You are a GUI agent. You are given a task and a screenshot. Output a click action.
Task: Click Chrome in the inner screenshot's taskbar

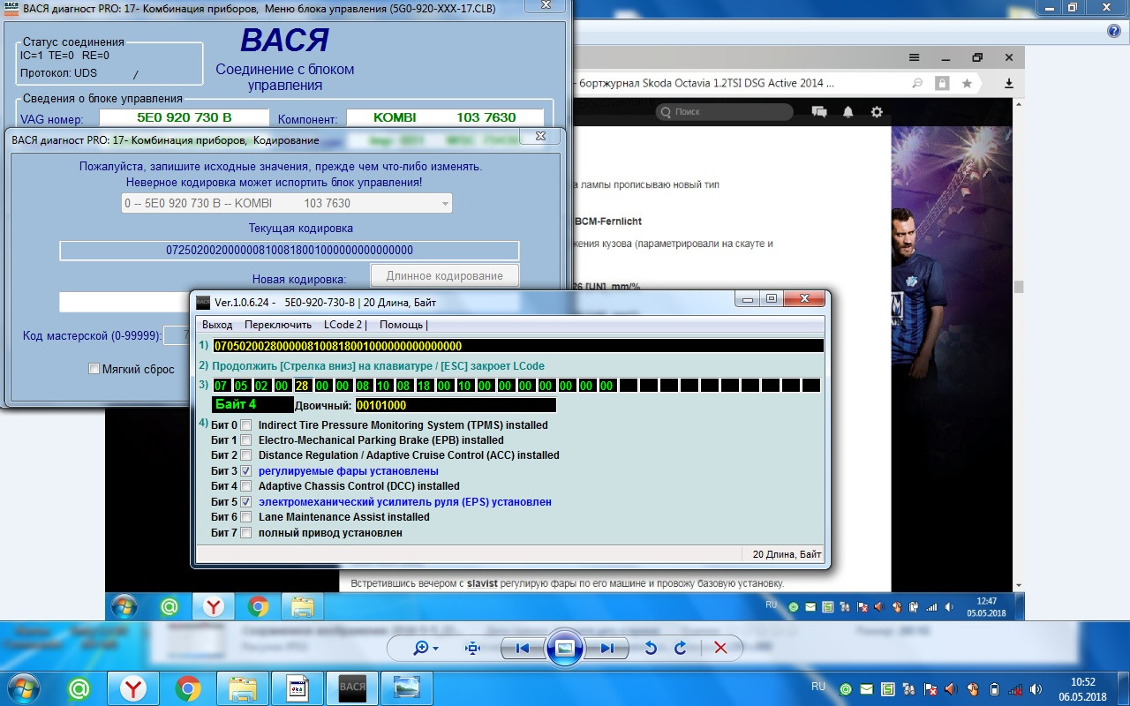click(x=258, y=606)
